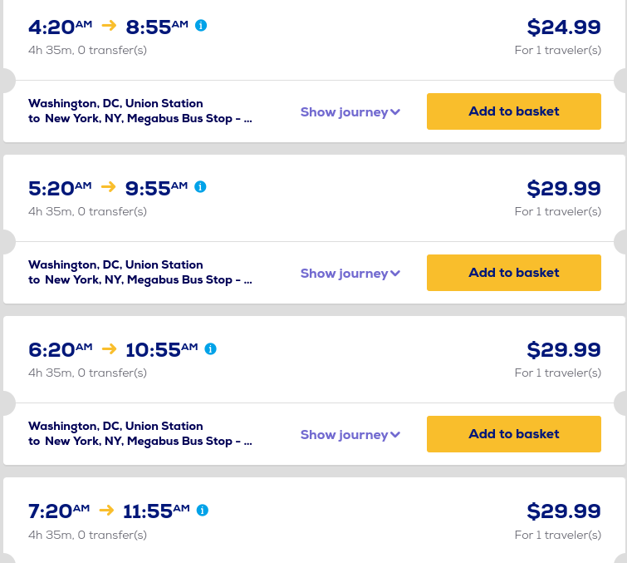Viewport: 627px width, 563px height.
Task: Add the 5:20 AM trip to basket
Action: click(x=513, y=273)
